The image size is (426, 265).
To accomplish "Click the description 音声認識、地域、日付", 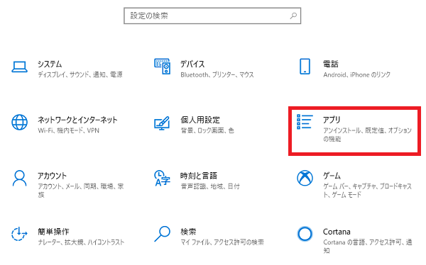I will (210, 186).
